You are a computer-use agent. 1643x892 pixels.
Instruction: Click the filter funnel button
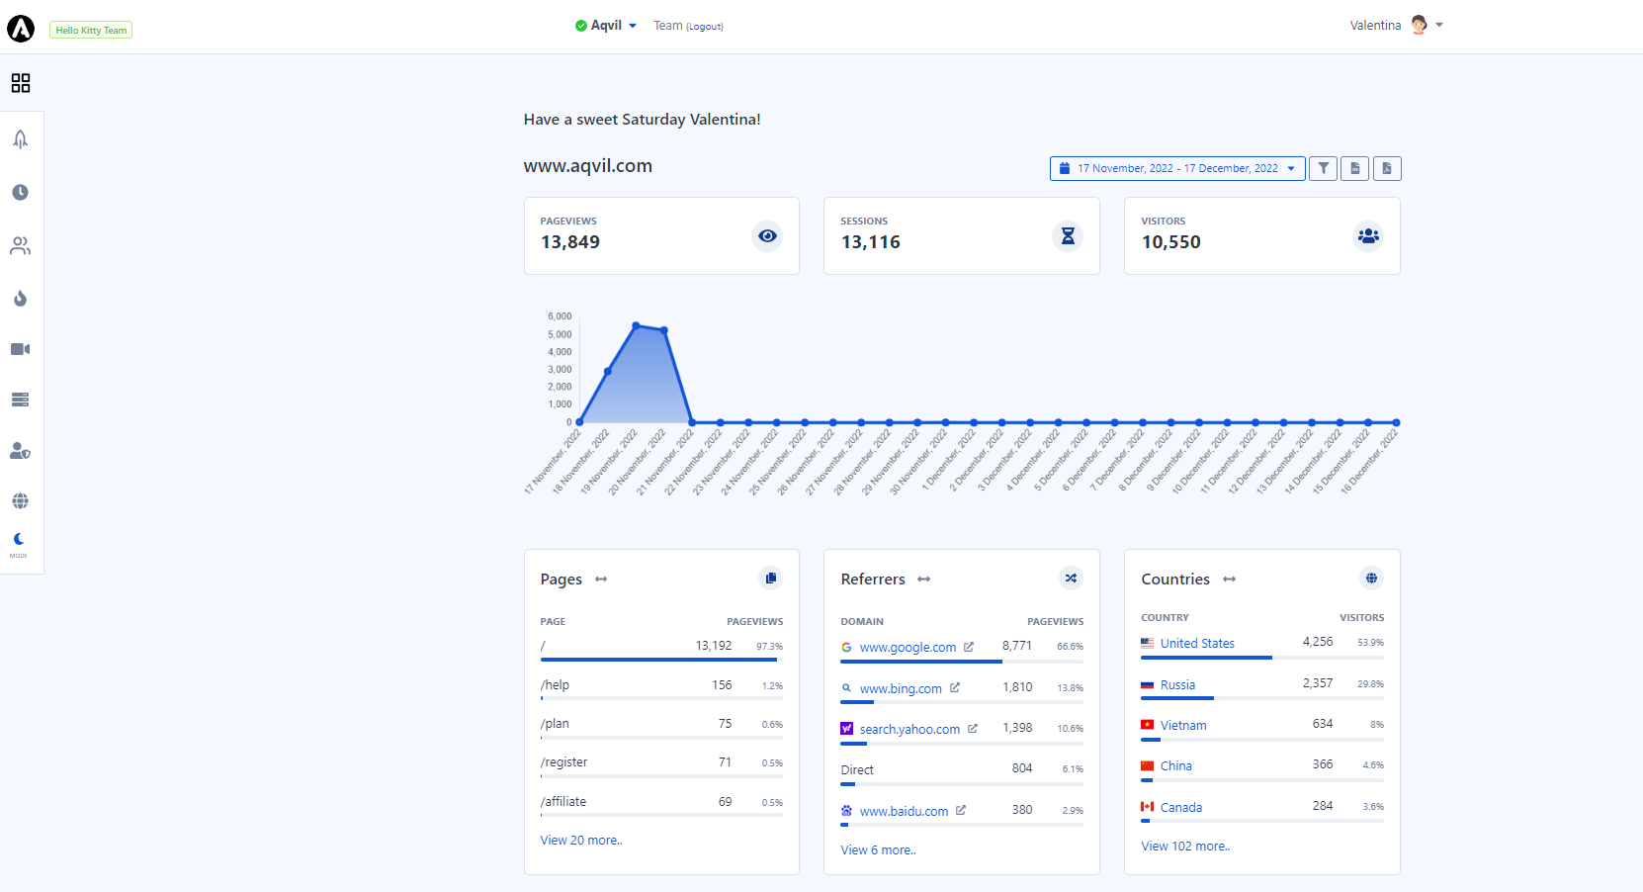click(x=1323, y=168)
